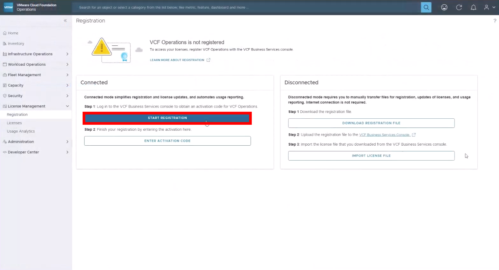Click the Security shield icon
This screenshot has width=499, height=270.
coord(5,96)
